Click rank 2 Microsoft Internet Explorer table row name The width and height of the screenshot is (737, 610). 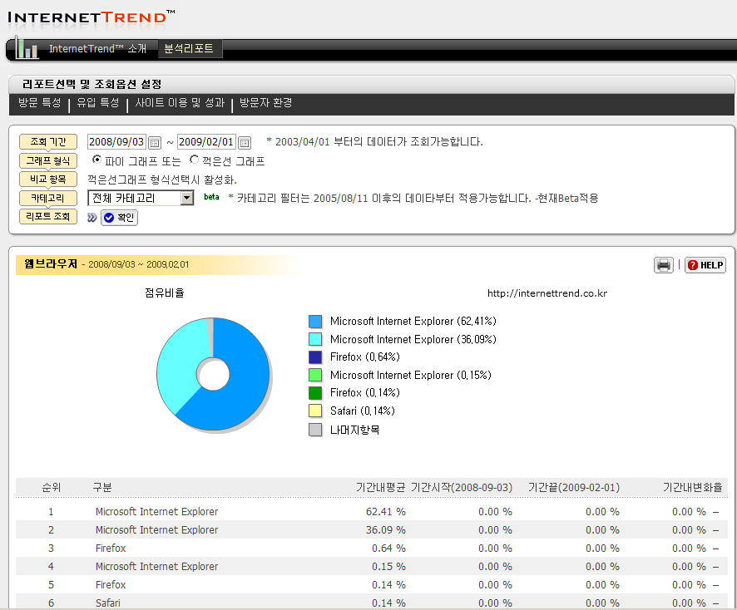pos(156,530)
